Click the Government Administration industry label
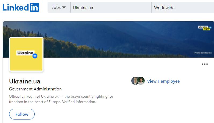 click(35, 89)
